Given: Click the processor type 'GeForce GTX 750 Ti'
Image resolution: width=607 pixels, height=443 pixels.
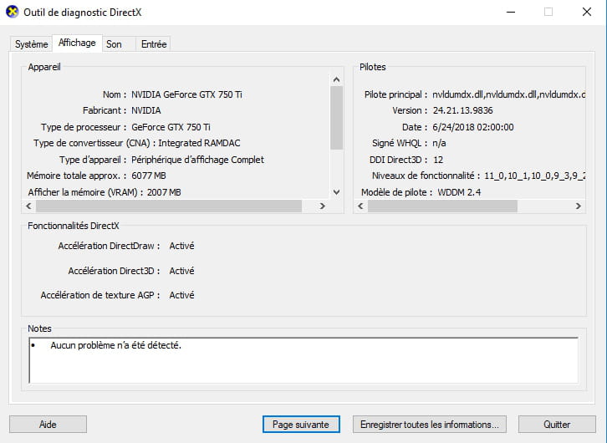Looking at the screenshot, I should [x=171, y=127].
